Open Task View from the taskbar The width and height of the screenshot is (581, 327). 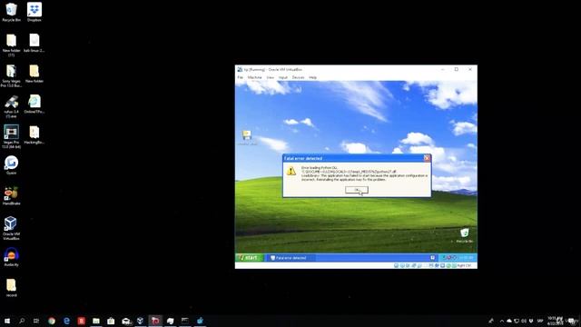[36, 321]
